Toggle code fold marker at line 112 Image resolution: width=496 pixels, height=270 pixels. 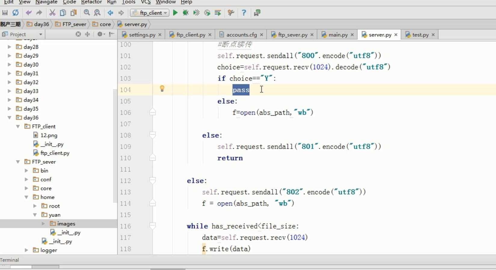coord(152,181)
